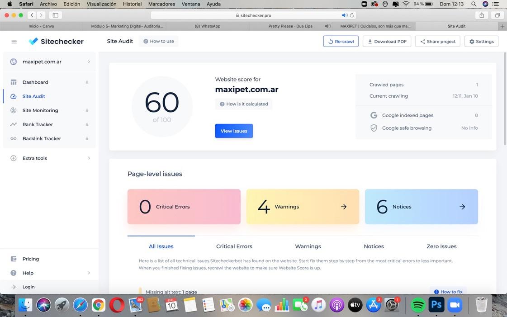Switch to the Critical Errors tab
The image size is (507, 317).
[x=234, y=246]
